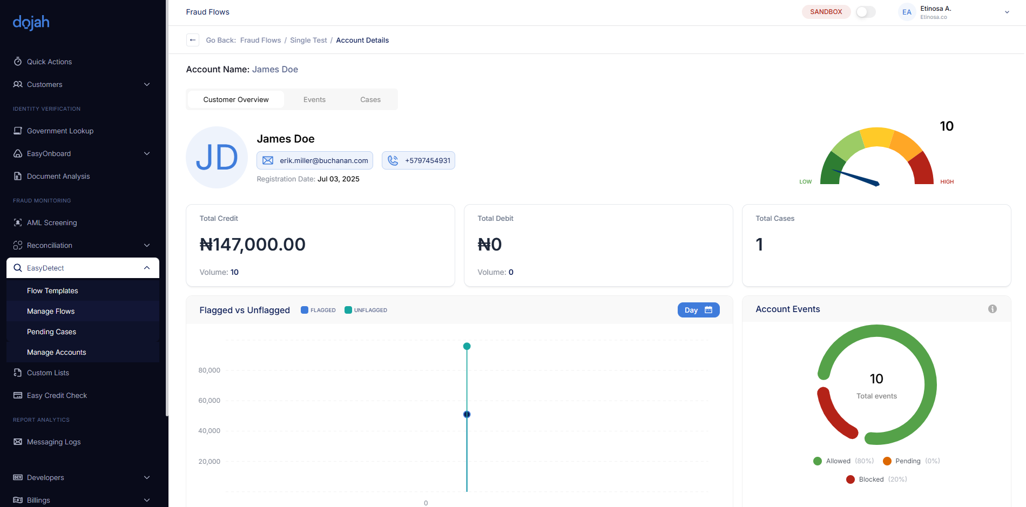Click the Account Events info icon
Screen dimensions: 1026x507
tap(992, 309)
